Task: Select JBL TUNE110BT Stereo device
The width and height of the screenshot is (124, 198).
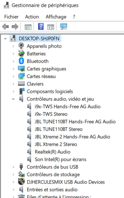Action: [58, 129]
